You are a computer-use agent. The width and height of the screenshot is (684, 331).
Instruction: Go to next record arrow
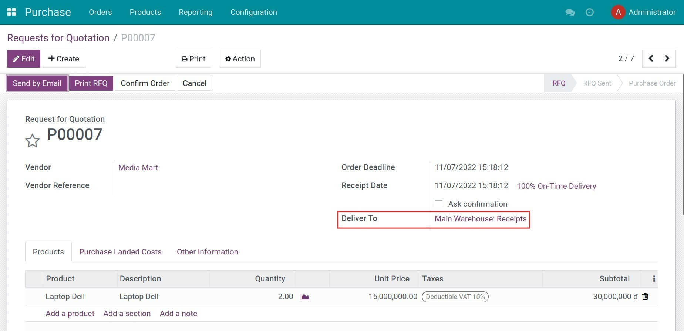[x=667, y=58]
